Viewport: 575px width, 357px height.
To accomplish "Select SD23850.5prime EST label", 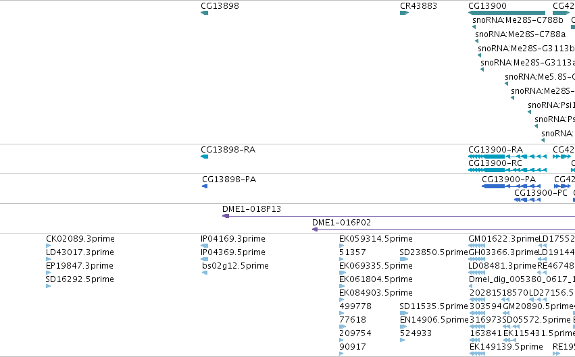I will pos(434,252).
